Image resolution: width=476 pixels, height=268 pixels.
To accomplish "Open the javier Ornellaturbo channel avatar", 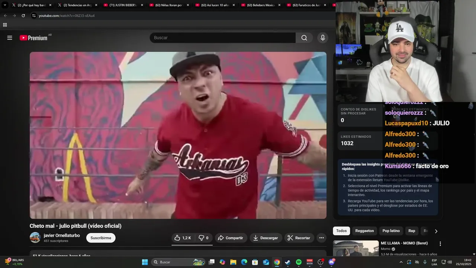I will [35, 237].
